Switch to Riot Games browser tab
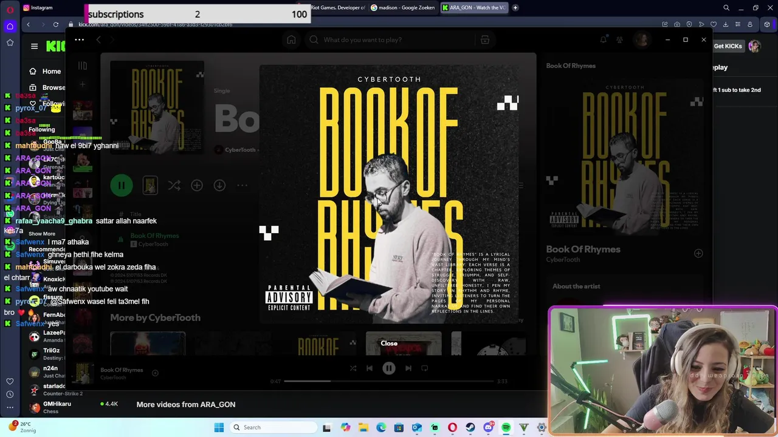778x437 pixels. [338, 8]
